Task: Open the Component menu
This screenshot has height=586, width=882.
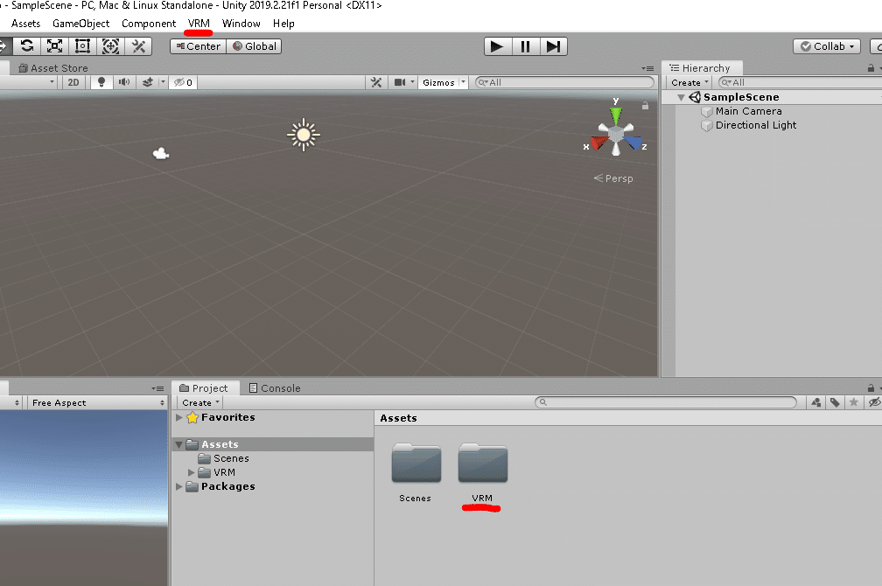Action: click(x=149, y=23)
